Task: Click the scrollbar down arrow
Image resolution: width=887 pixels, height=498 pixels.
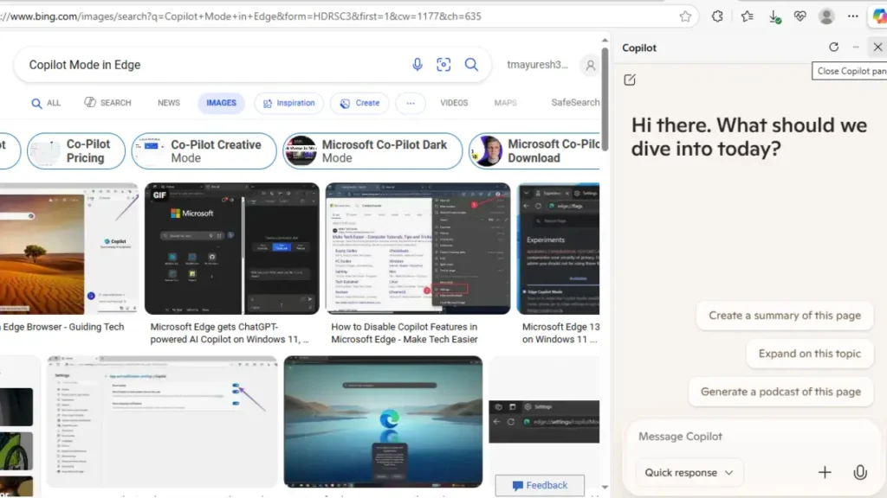Action: 605,487
